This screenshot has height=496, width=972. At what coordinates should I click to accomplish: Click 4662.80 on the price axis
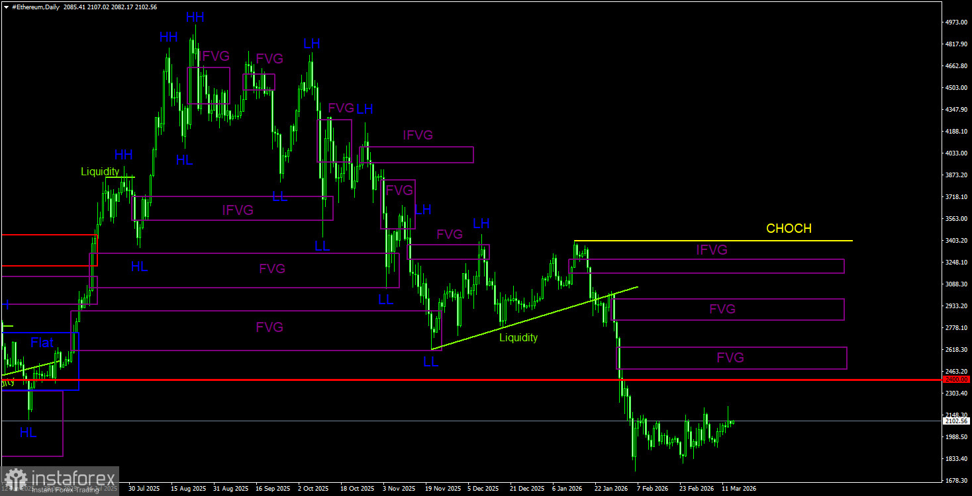click(x=956, y=66)
